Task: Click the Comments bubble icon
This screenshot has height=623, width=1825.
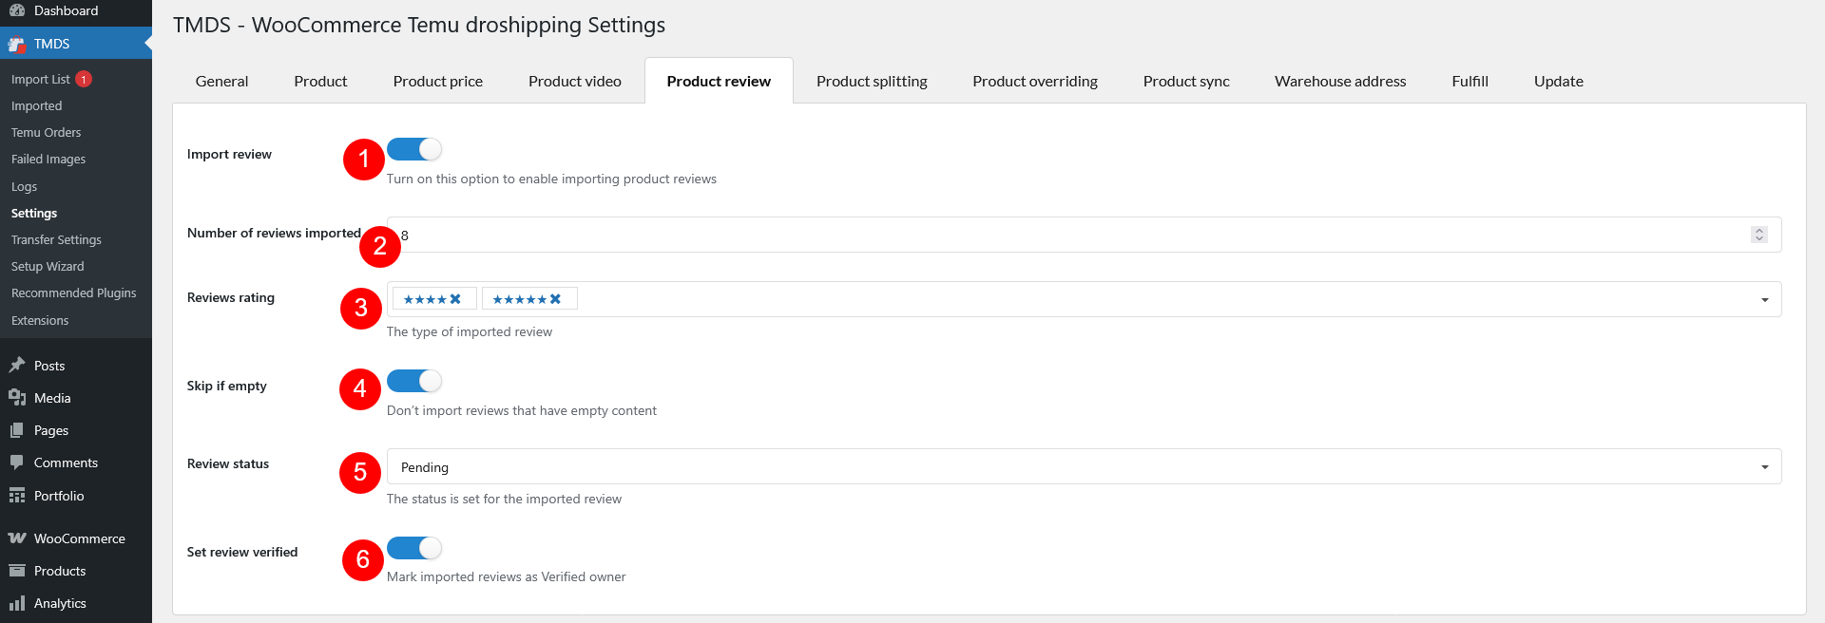Action: coord(16,463)
